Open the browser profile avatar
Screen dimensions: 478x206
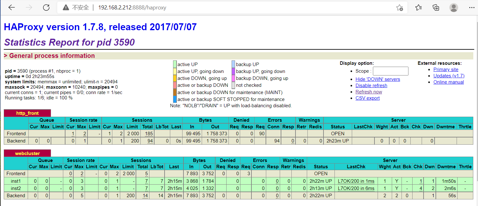tap(454, 8)
